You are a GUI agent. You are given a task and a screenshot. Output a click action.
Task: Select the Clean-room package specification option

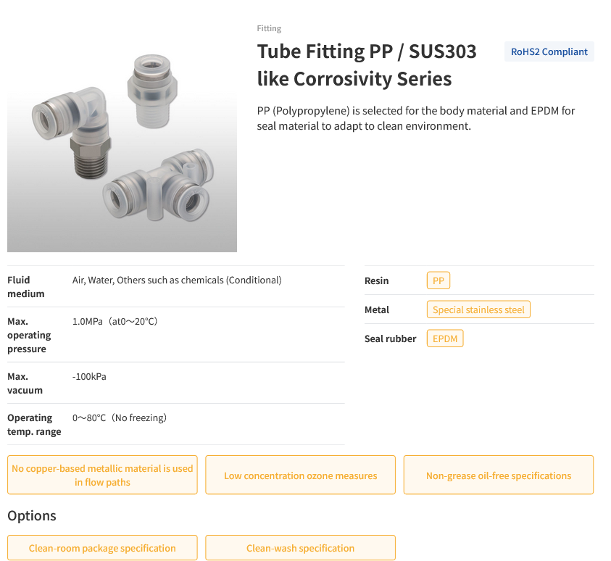point(102,547)
